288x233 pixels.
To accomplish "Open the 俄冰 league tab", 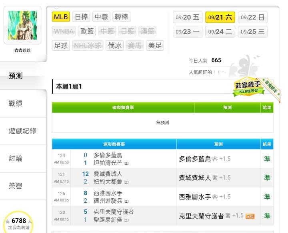I will tap(115, 45).
